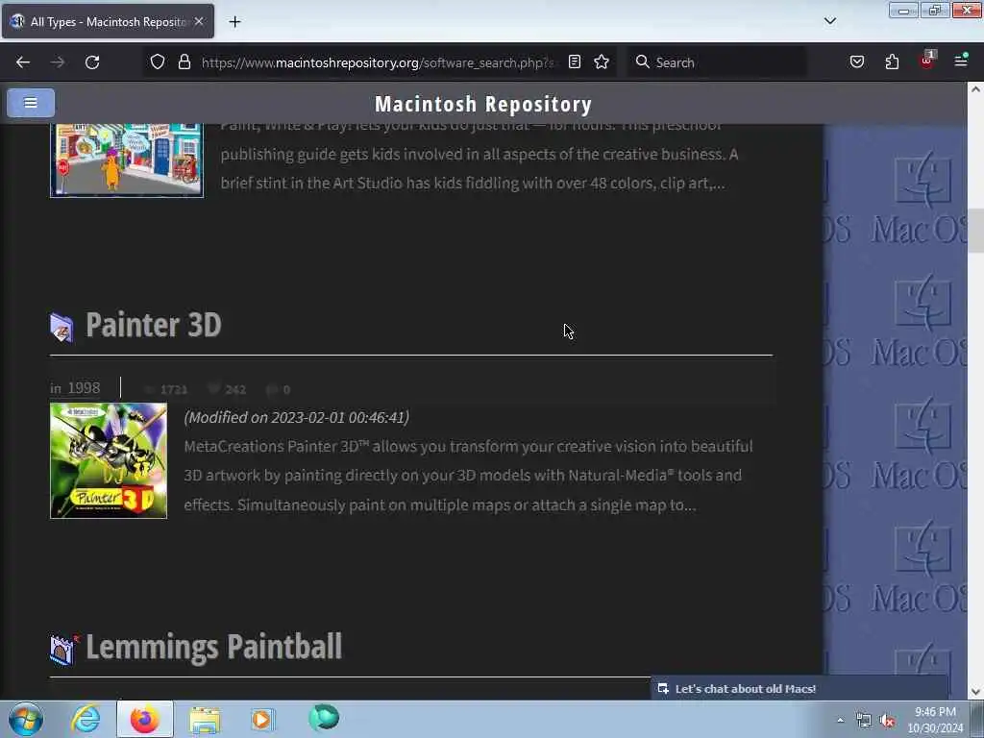Image resolution: width=984 pixels, height=738 pixels.
Task: Open the uBlock extension badge icon
Action: (927, 61)
